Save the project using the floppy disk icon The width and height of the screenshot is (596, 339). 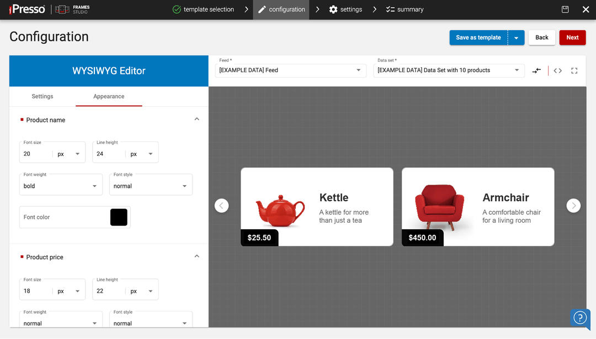click(565, 9)
